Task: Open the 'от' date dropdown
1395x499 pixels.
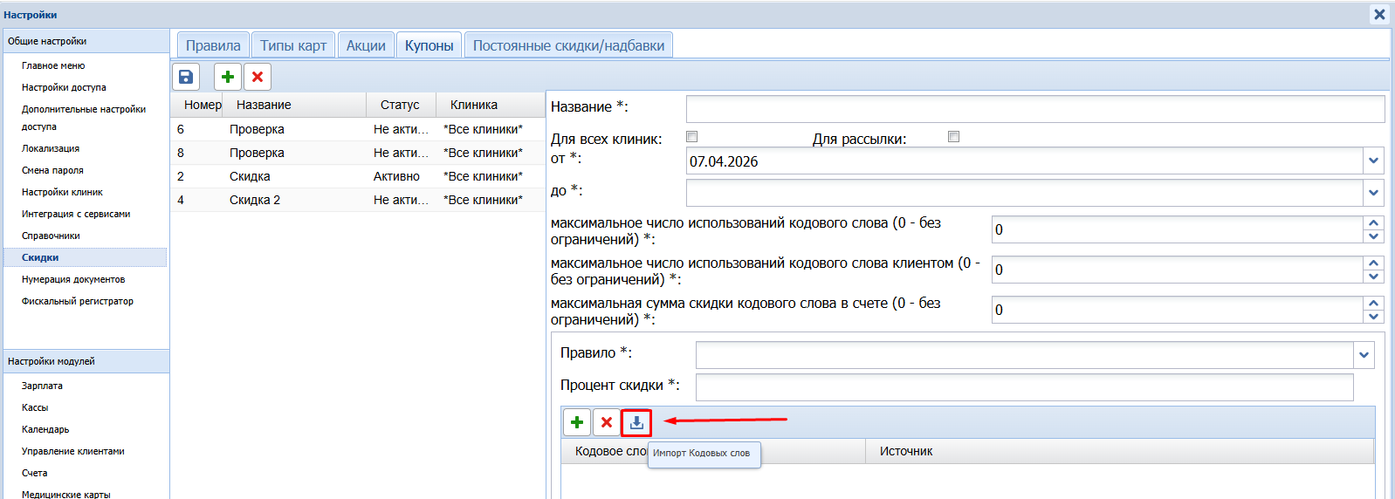Action: coord(1374,161)
